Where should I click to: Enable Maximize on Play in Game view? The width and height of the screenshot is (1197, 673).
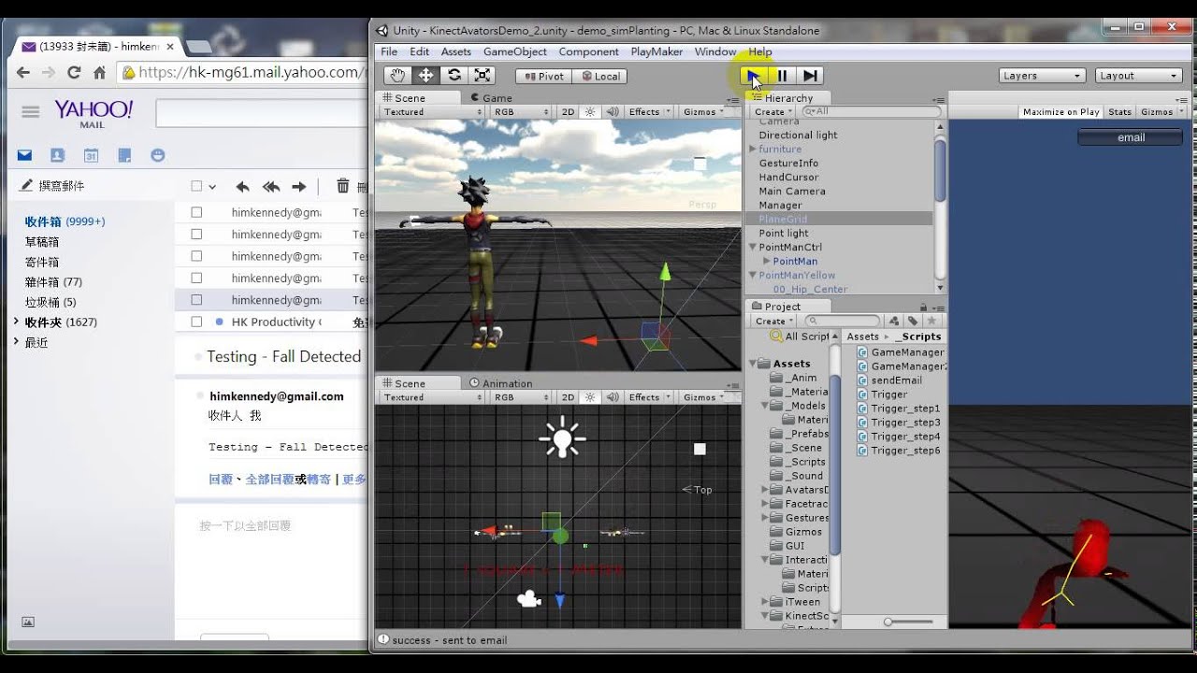(1060, 112)
